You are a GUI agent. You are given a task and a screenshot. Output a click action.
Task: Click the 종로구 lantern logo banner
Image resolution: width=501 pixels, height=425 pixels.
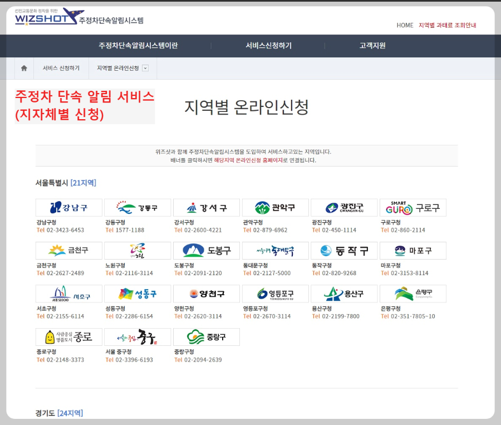68,336
